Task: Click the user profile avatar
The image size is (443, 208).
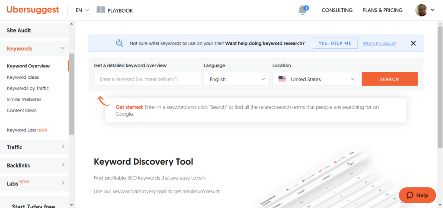Action: tap(421, 10)
